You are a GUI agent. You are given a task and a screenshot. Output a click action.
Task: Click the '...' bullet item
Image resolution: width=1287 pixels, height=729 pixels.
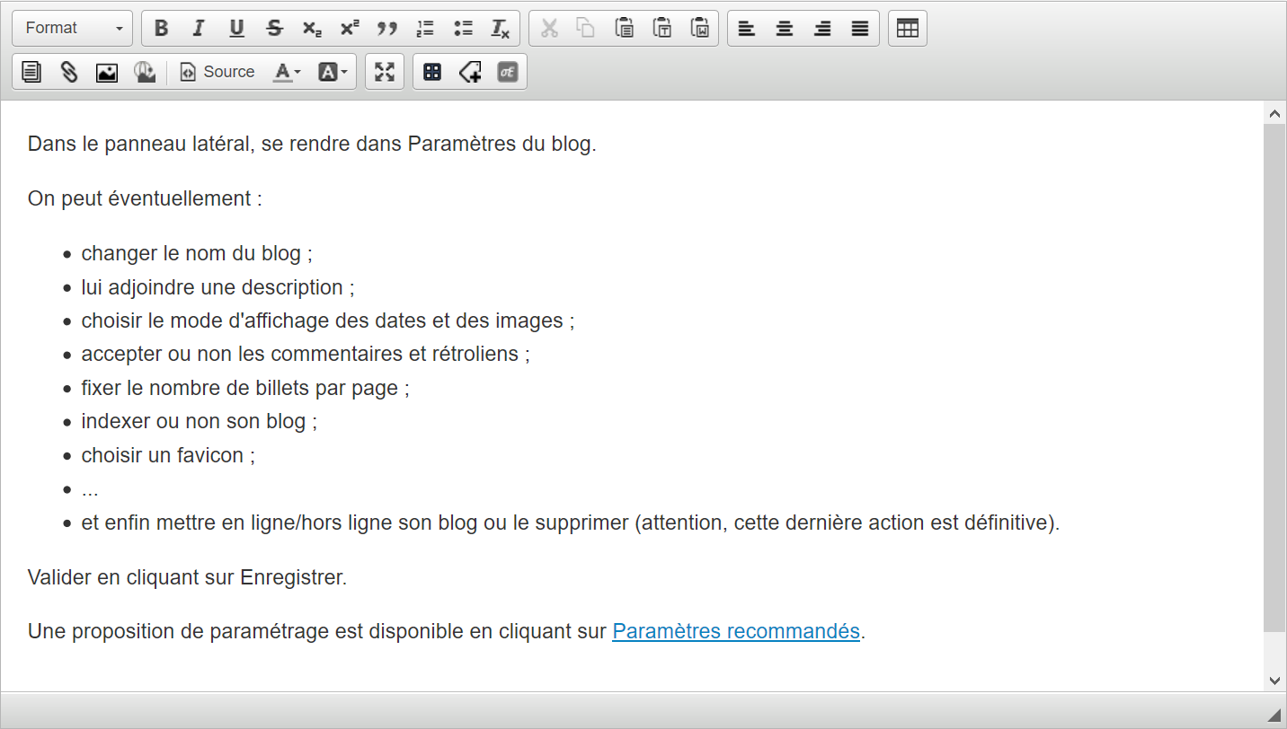(90, 489)
